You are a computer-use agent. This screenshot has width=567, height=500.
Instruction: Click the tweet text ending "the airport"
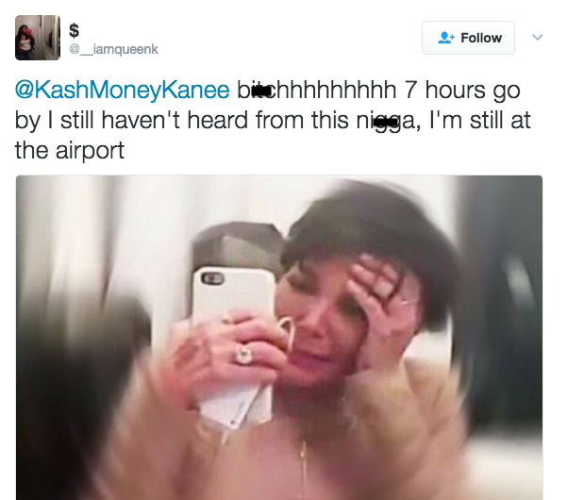(x=273, y=120)
